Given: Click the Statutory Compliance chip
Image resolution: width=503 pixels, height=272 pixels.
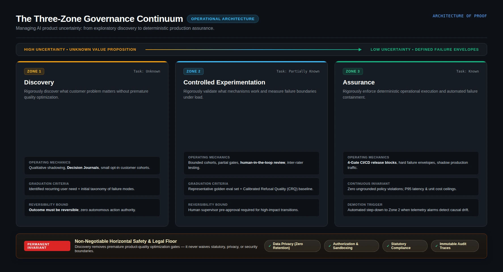Looking at the screenshot, I should (x=405, y=246).
